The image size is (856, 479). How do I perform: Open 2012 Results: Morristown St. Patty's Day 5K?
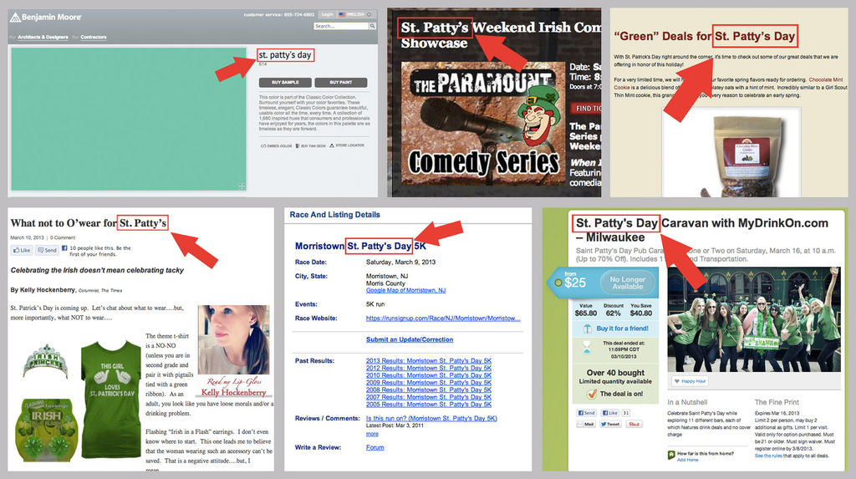pyautogui.click(x=429, y=368)
